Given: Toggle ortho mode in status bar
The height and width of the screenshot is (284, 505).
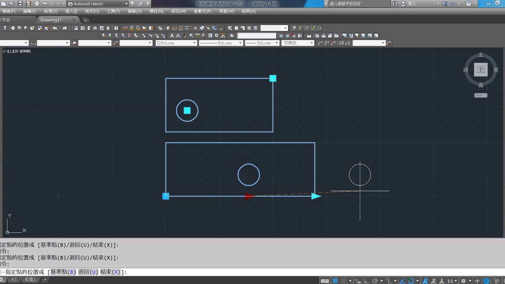Looking at the screenshot, I should 367,281.
